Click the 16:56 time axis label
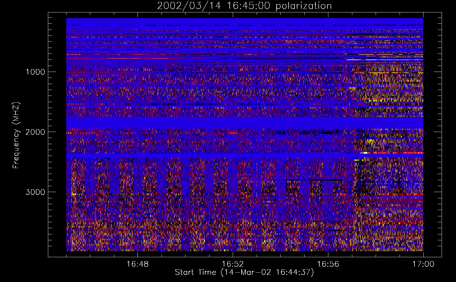The height and width of the screenshot is (282, 456). pyautogui.click(x=328, y=264)
